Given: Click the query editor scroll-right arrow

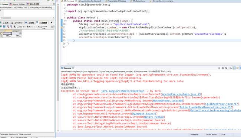Looking at the screenshot, I should (53, 18).
